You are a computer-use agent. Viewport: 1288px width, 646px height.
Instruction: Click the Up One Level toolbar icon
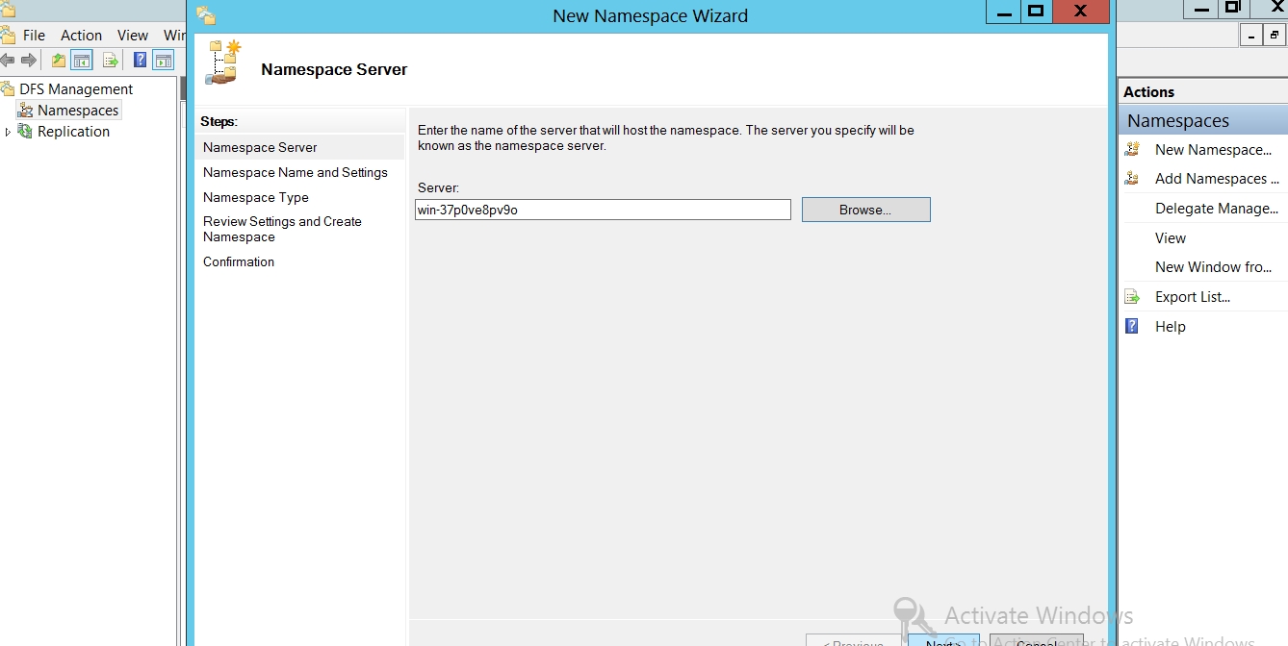pyautogui.click(x=59, y=61)
